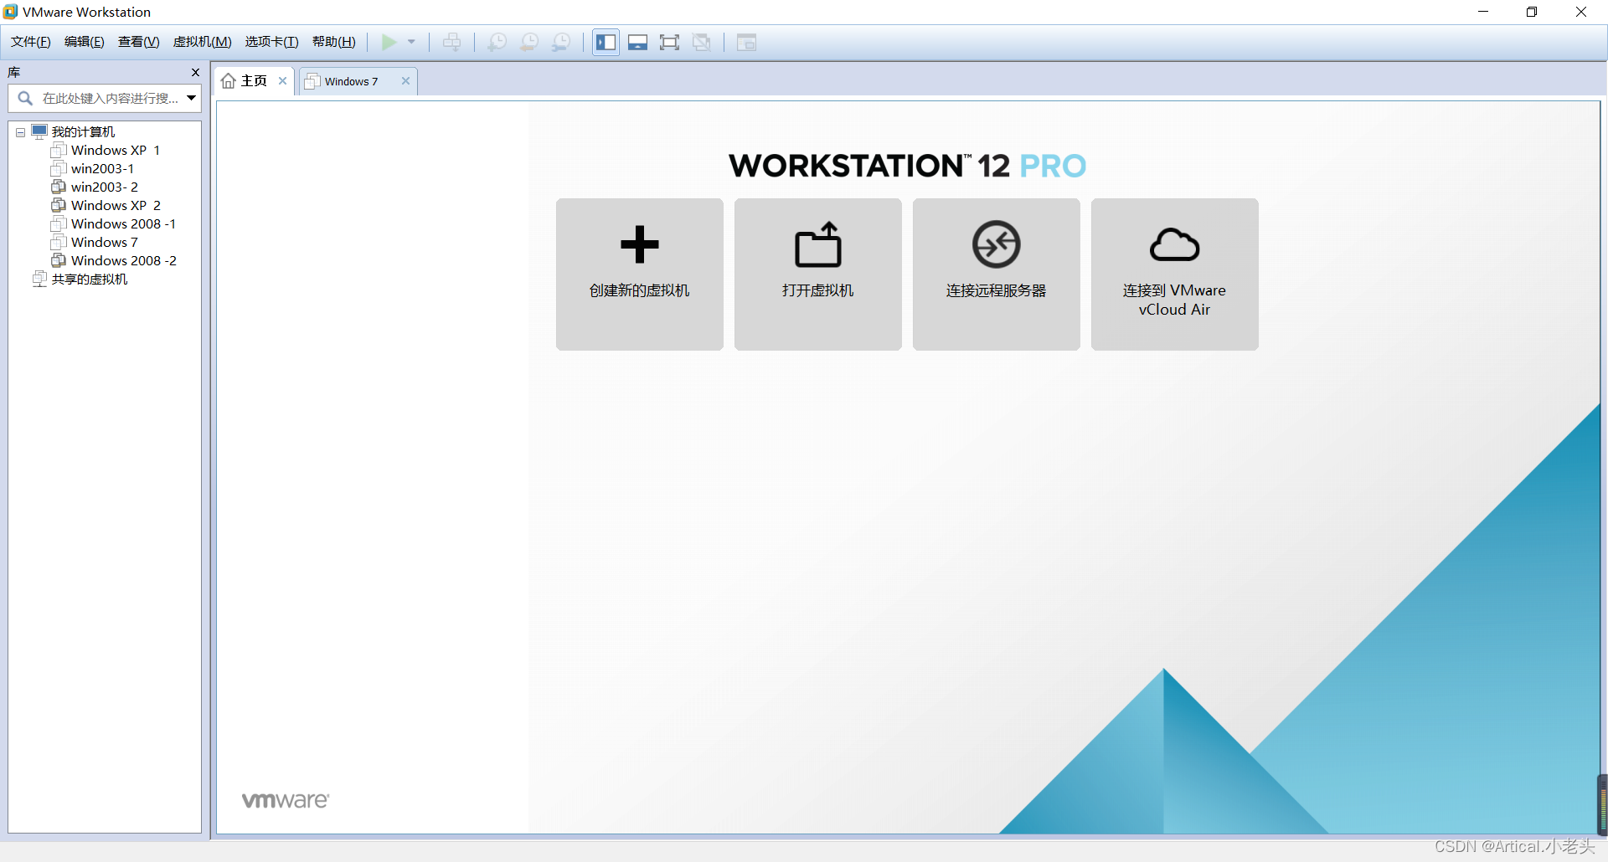The width and height of the screenshot is (1608, 862).
Task: Click the green power-on play button
Action: 389,42
